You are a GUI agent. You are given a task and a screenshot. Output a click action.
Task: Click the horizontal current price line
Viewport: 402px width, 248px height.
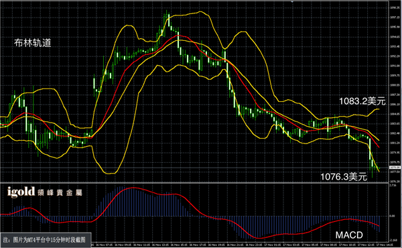(x=194, y=168)
